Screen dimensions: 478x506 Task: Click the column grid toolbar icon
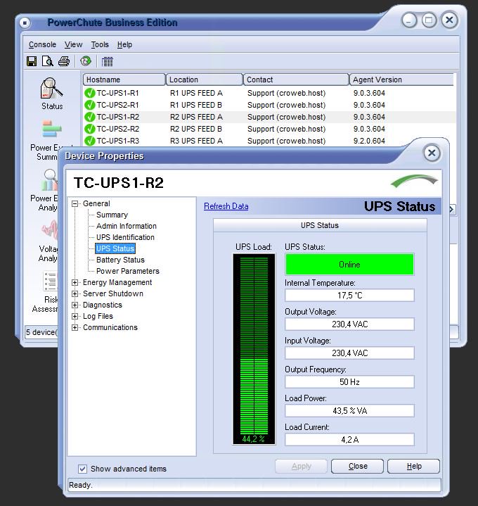coord(108,61)
